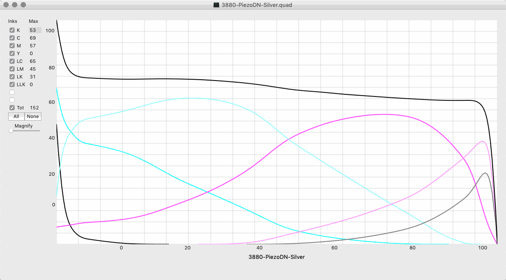Click the y-axis label 80
This screenshot has width=506, height=280.
(52, 68)
